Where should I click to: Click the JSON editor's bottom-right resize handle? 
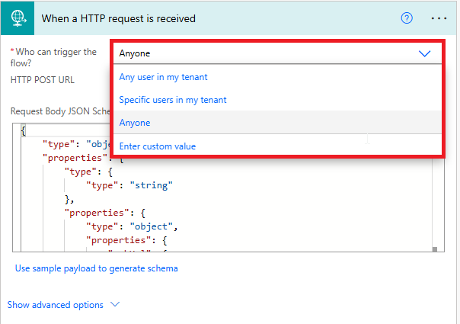(x=433, y=249)
